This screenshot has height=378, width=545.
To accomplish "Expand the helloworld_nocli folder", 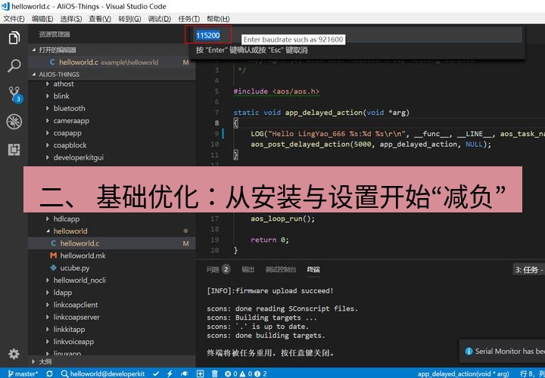I will [x=47, y=280].
